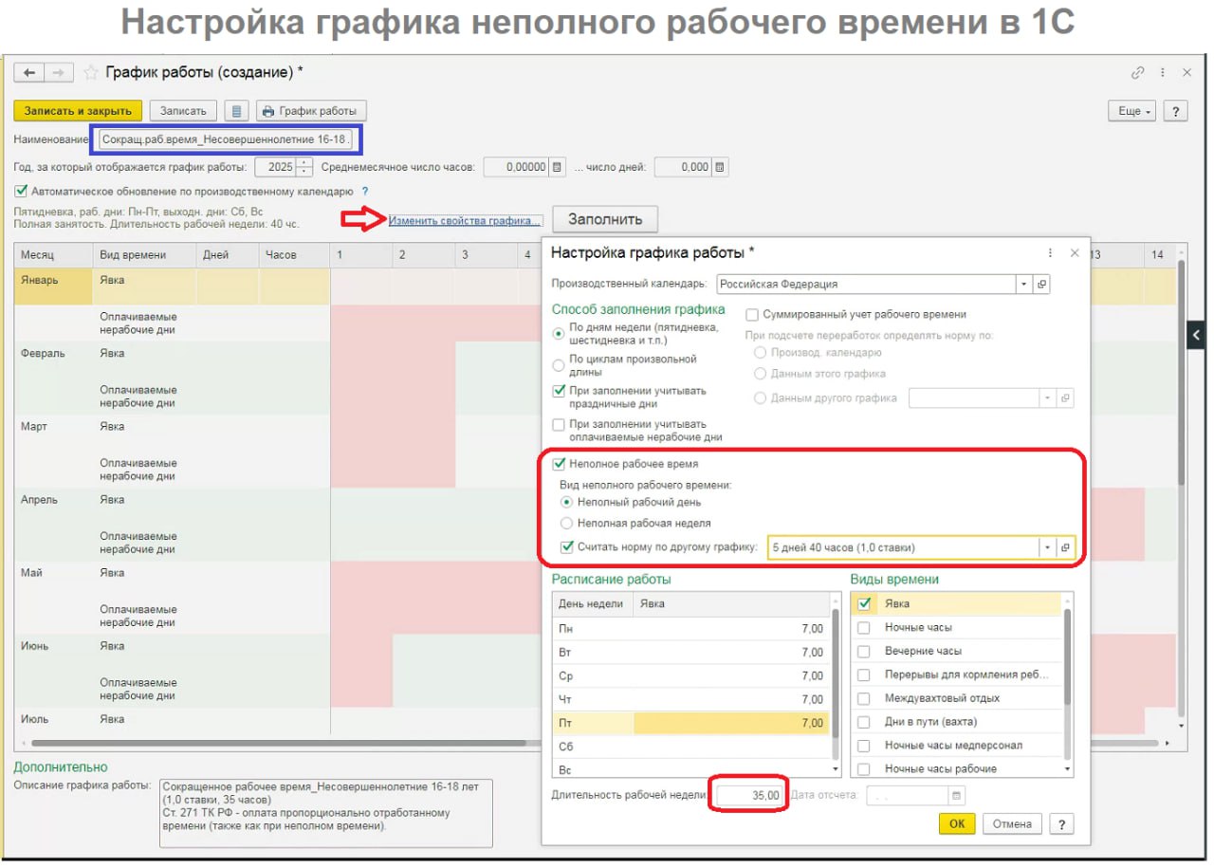
Task: Uncheck Явка in Виды времени
Action: point(863,603)
